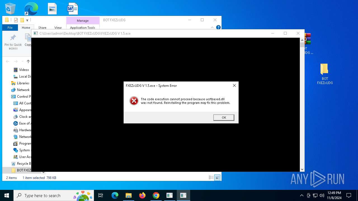The image size is (358, 201).
Task: Click Pin to Quick access button
Action: 13,42
